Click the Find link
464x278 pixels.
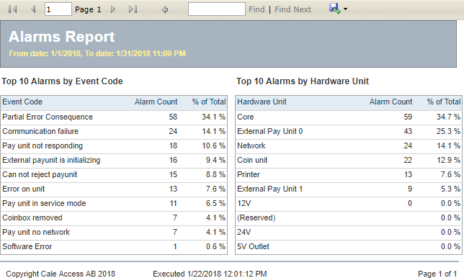256,9
